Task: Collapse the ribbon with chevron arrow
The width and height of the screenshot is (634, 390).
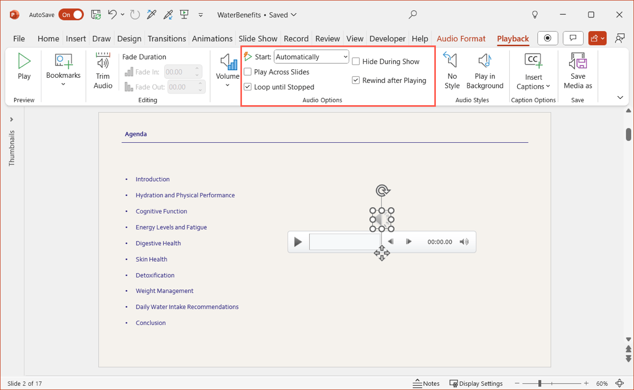Action: [x=620, y=97]
